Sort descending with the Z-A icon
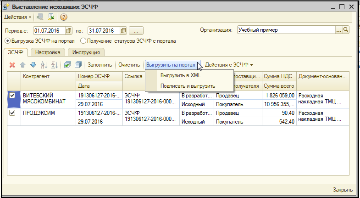360x198 pixels. pyautogui.click(x=54, y=65)
